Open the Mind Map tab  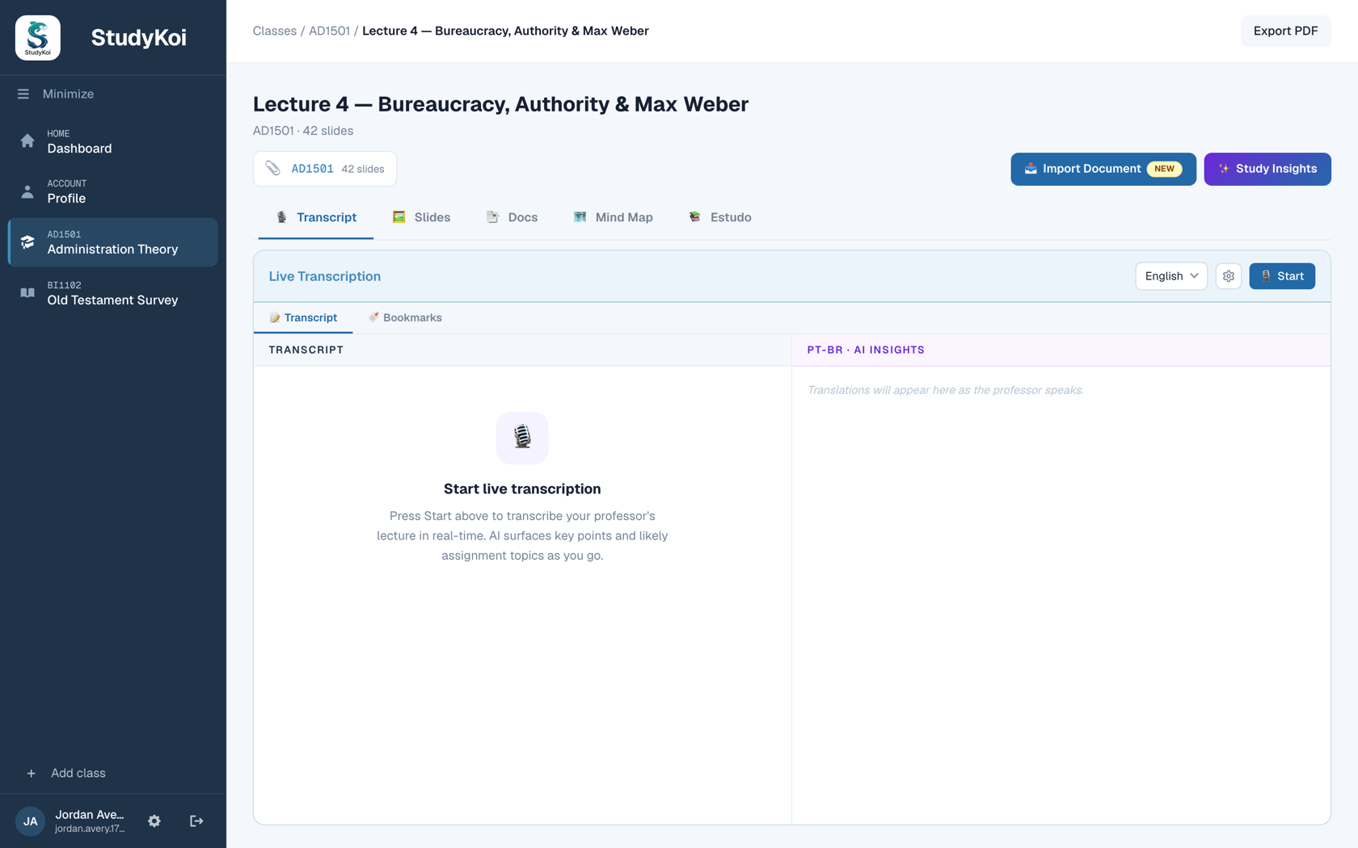(613, 217)
